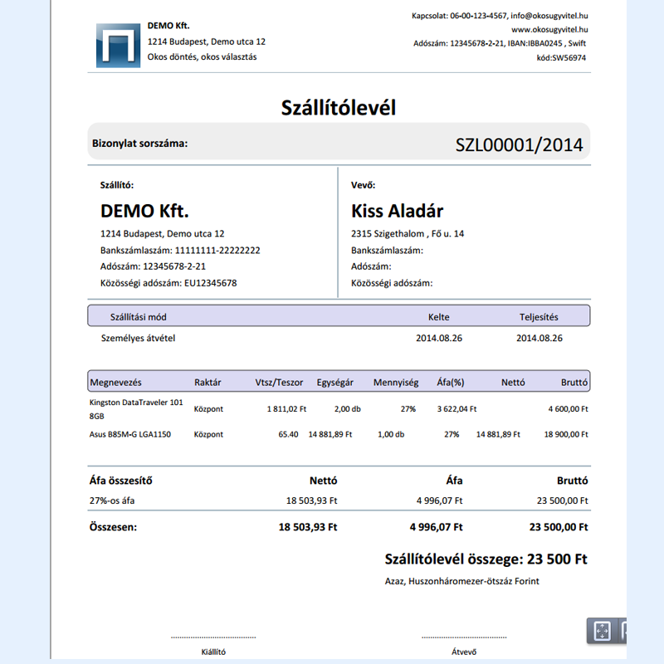Select the large DEMO Kft. supplier name
The width and height of the screenshot is (664, 664).
(x=144, y=211)
